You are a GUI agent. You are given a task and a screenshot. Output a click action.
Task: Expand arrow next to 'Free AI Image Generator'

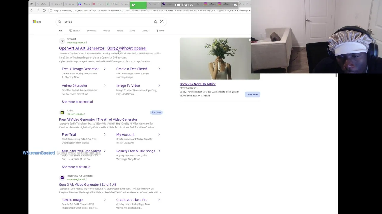coord(105,69)
